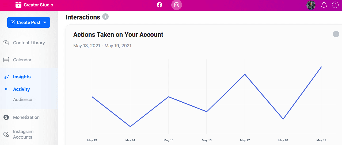Open the help question mark icon
Image resolution: width=342 pixels, height=145 pixels.
tap(335, 5)
